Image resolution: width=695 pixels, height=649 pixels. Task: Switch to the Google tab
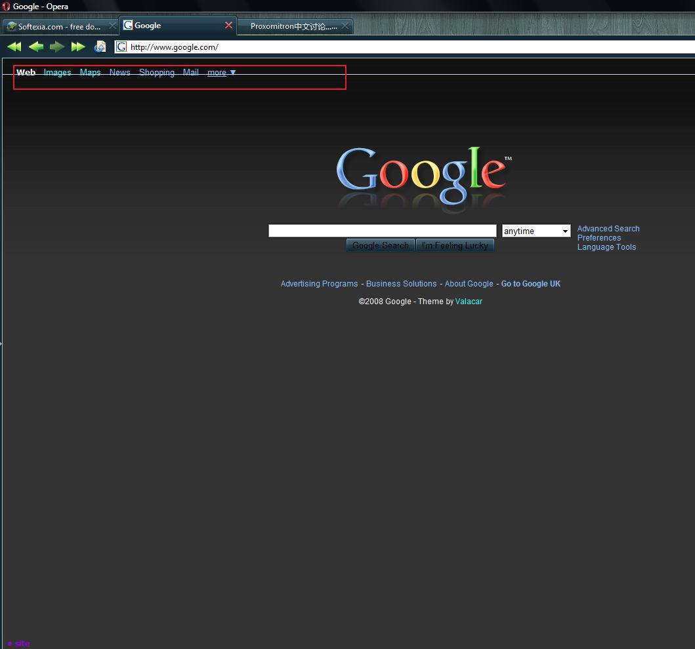click(x=178, y=25)
